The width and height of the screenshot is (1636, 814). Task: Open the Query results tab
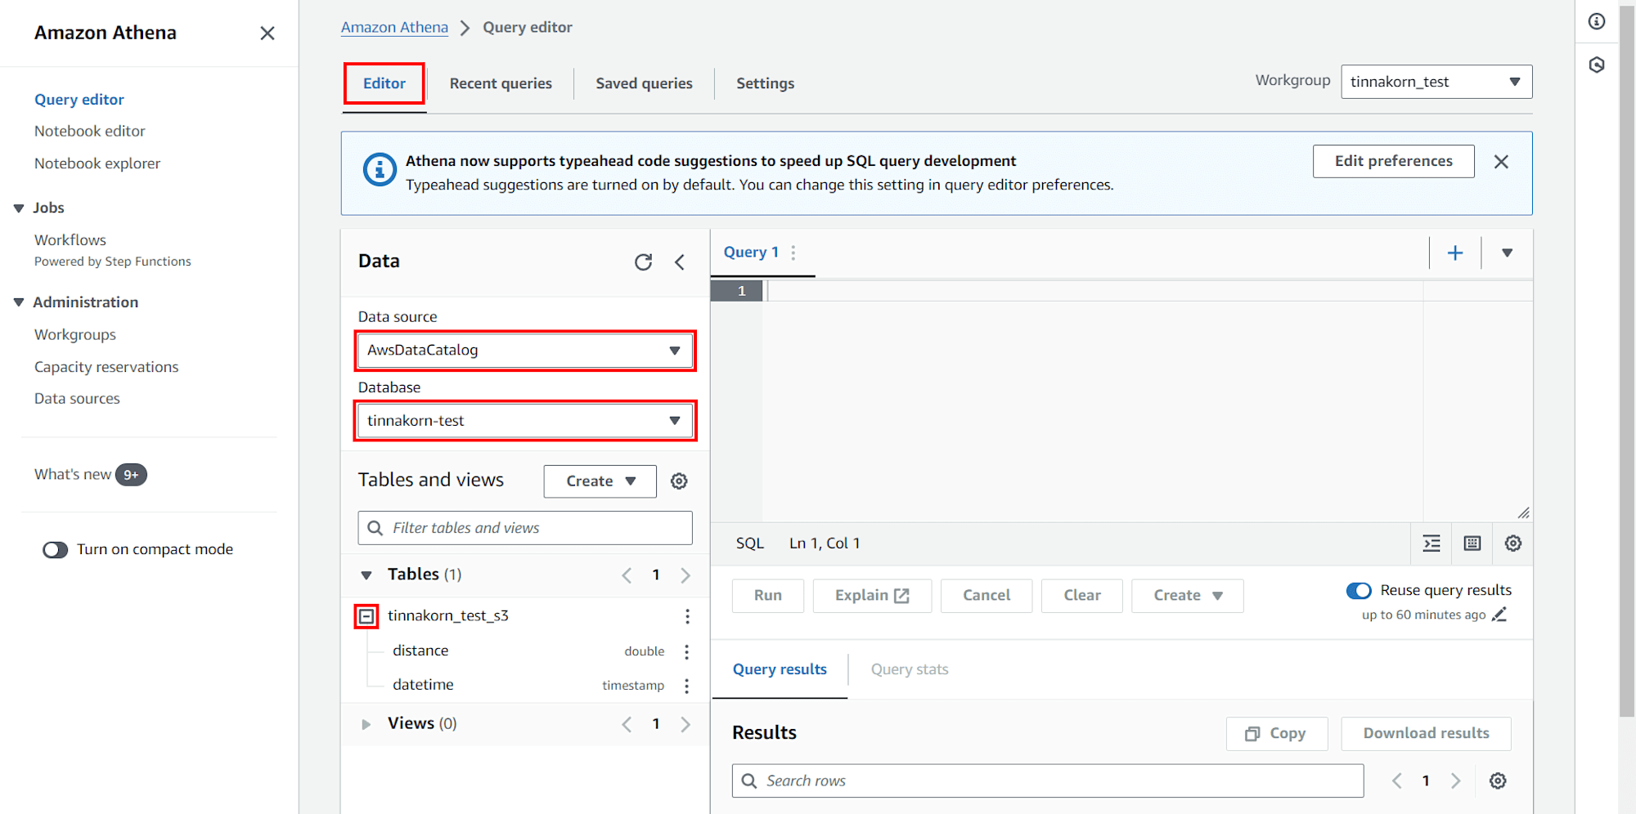tap(780, 669)
